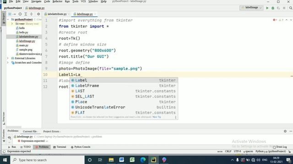
Task: Toggle Structure tool window side tab
Action: [4, 118]
